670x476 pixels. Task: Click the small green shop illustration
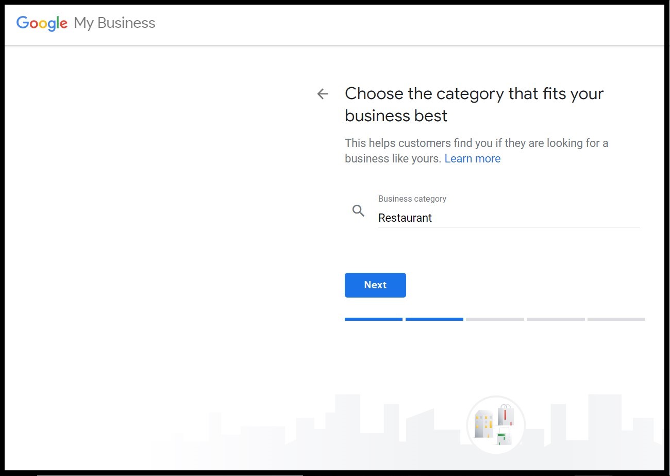pyautogui.click(x=502, y=436)
